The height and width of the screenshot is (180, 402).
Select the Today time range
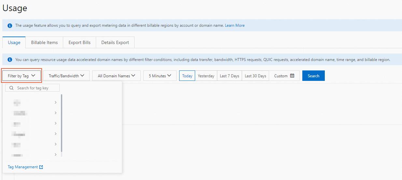(x=187, y=76)
